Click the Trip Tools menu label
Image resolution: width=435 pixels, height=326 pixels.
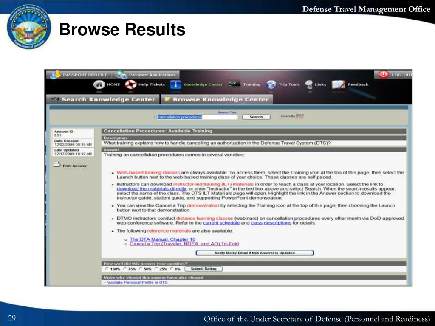(x=289, y=84)
